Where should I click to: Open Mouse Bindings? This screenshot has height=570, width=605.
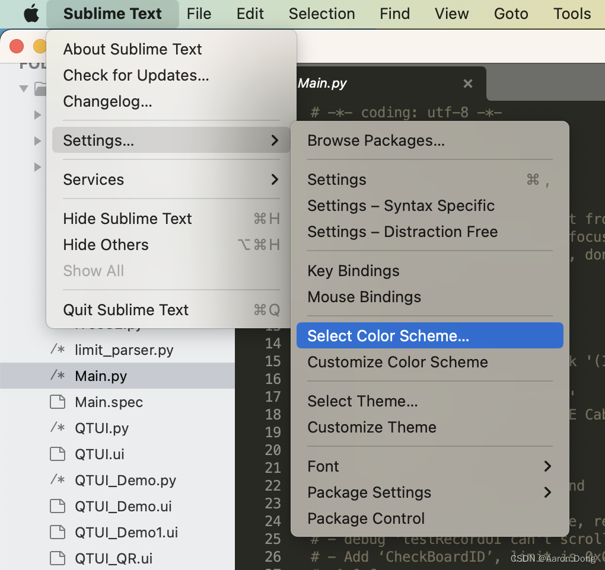point(430,297)
